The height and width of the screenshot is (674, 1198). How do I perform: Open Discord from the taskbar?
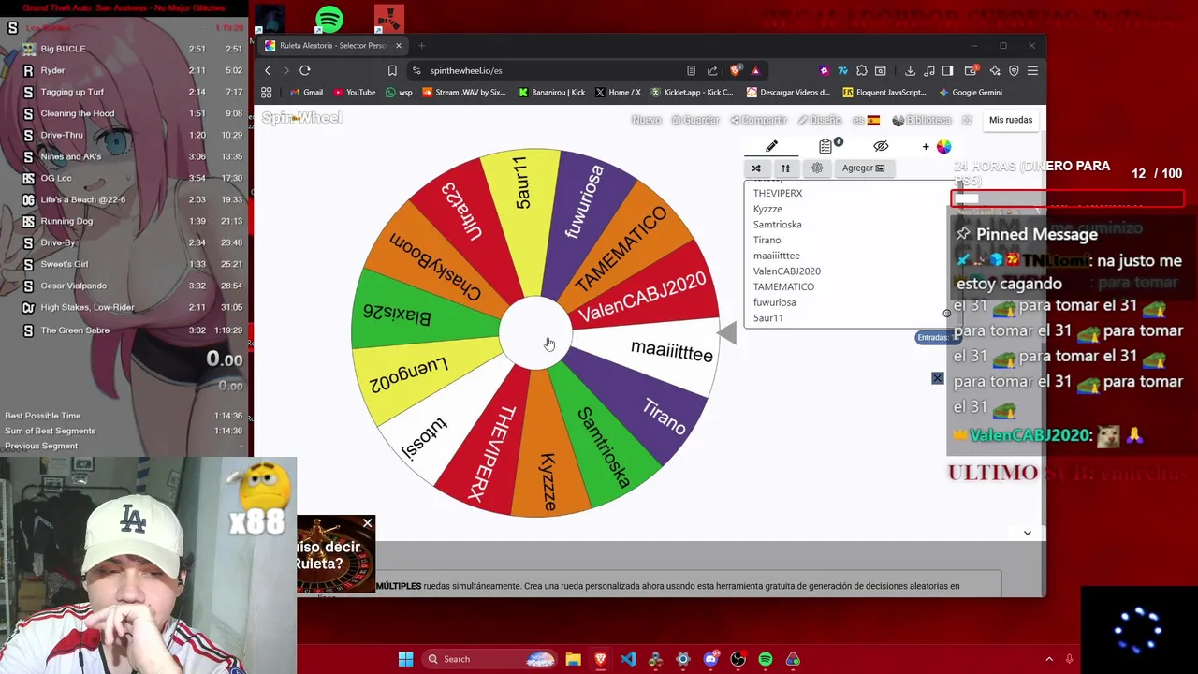coord(710,659)
